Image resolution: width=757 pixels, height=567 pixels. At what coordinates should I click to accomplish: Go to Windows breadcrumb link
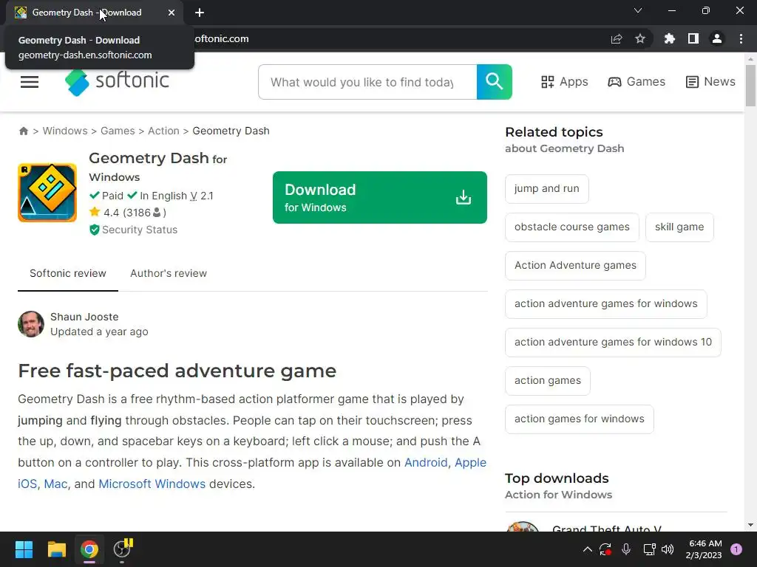[x=65, y=131]
